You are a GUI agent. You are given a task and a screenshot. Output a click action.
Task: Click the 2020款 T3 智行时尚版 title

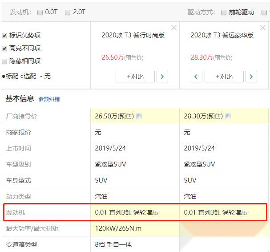[x=133, y=35]
